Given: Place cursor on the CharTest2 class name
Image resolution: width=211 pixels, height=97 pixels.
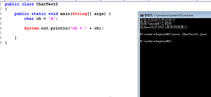Looking at the screenshot, I should [x=47, y=4].
